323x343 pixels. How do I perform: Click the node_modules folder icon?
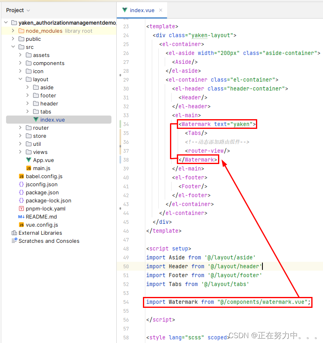click(x=21, y=31)
